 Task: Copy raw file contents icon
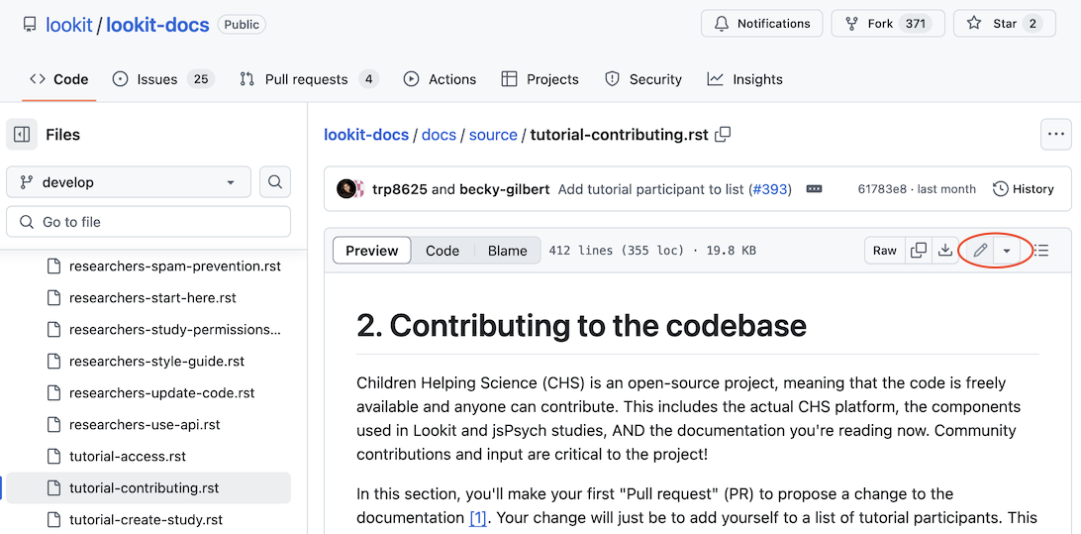tap(919, 251)
